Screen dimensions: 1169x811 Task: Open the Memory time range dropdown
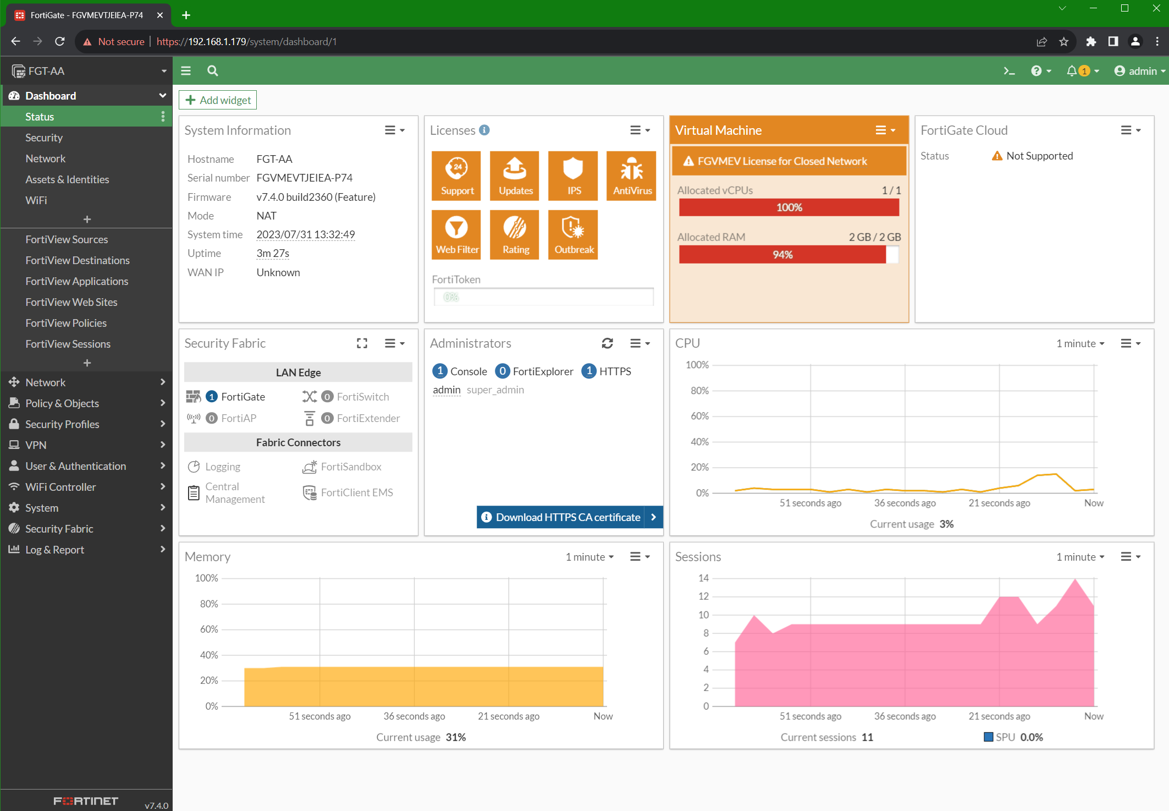click(x=589, y=557)
